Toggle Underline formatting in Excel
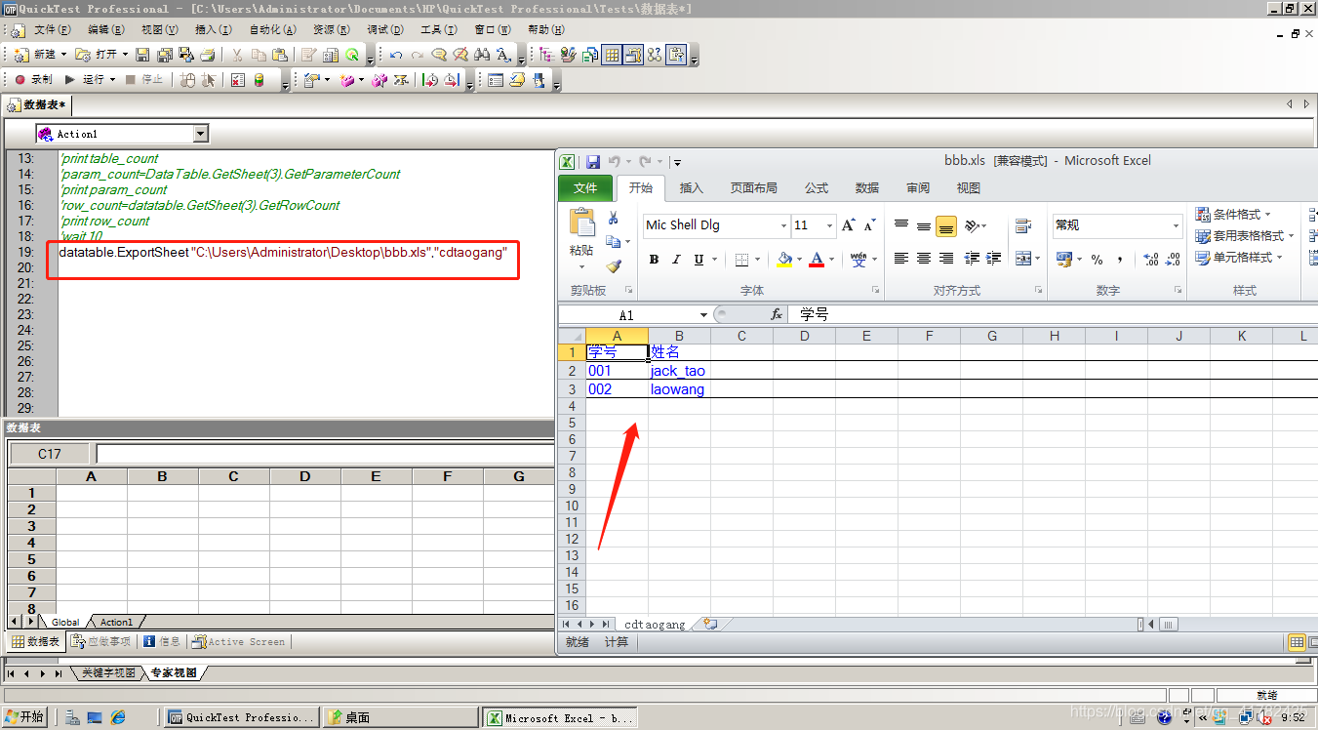The width and height of the screenshot is (1318, 730). (699, 260)
